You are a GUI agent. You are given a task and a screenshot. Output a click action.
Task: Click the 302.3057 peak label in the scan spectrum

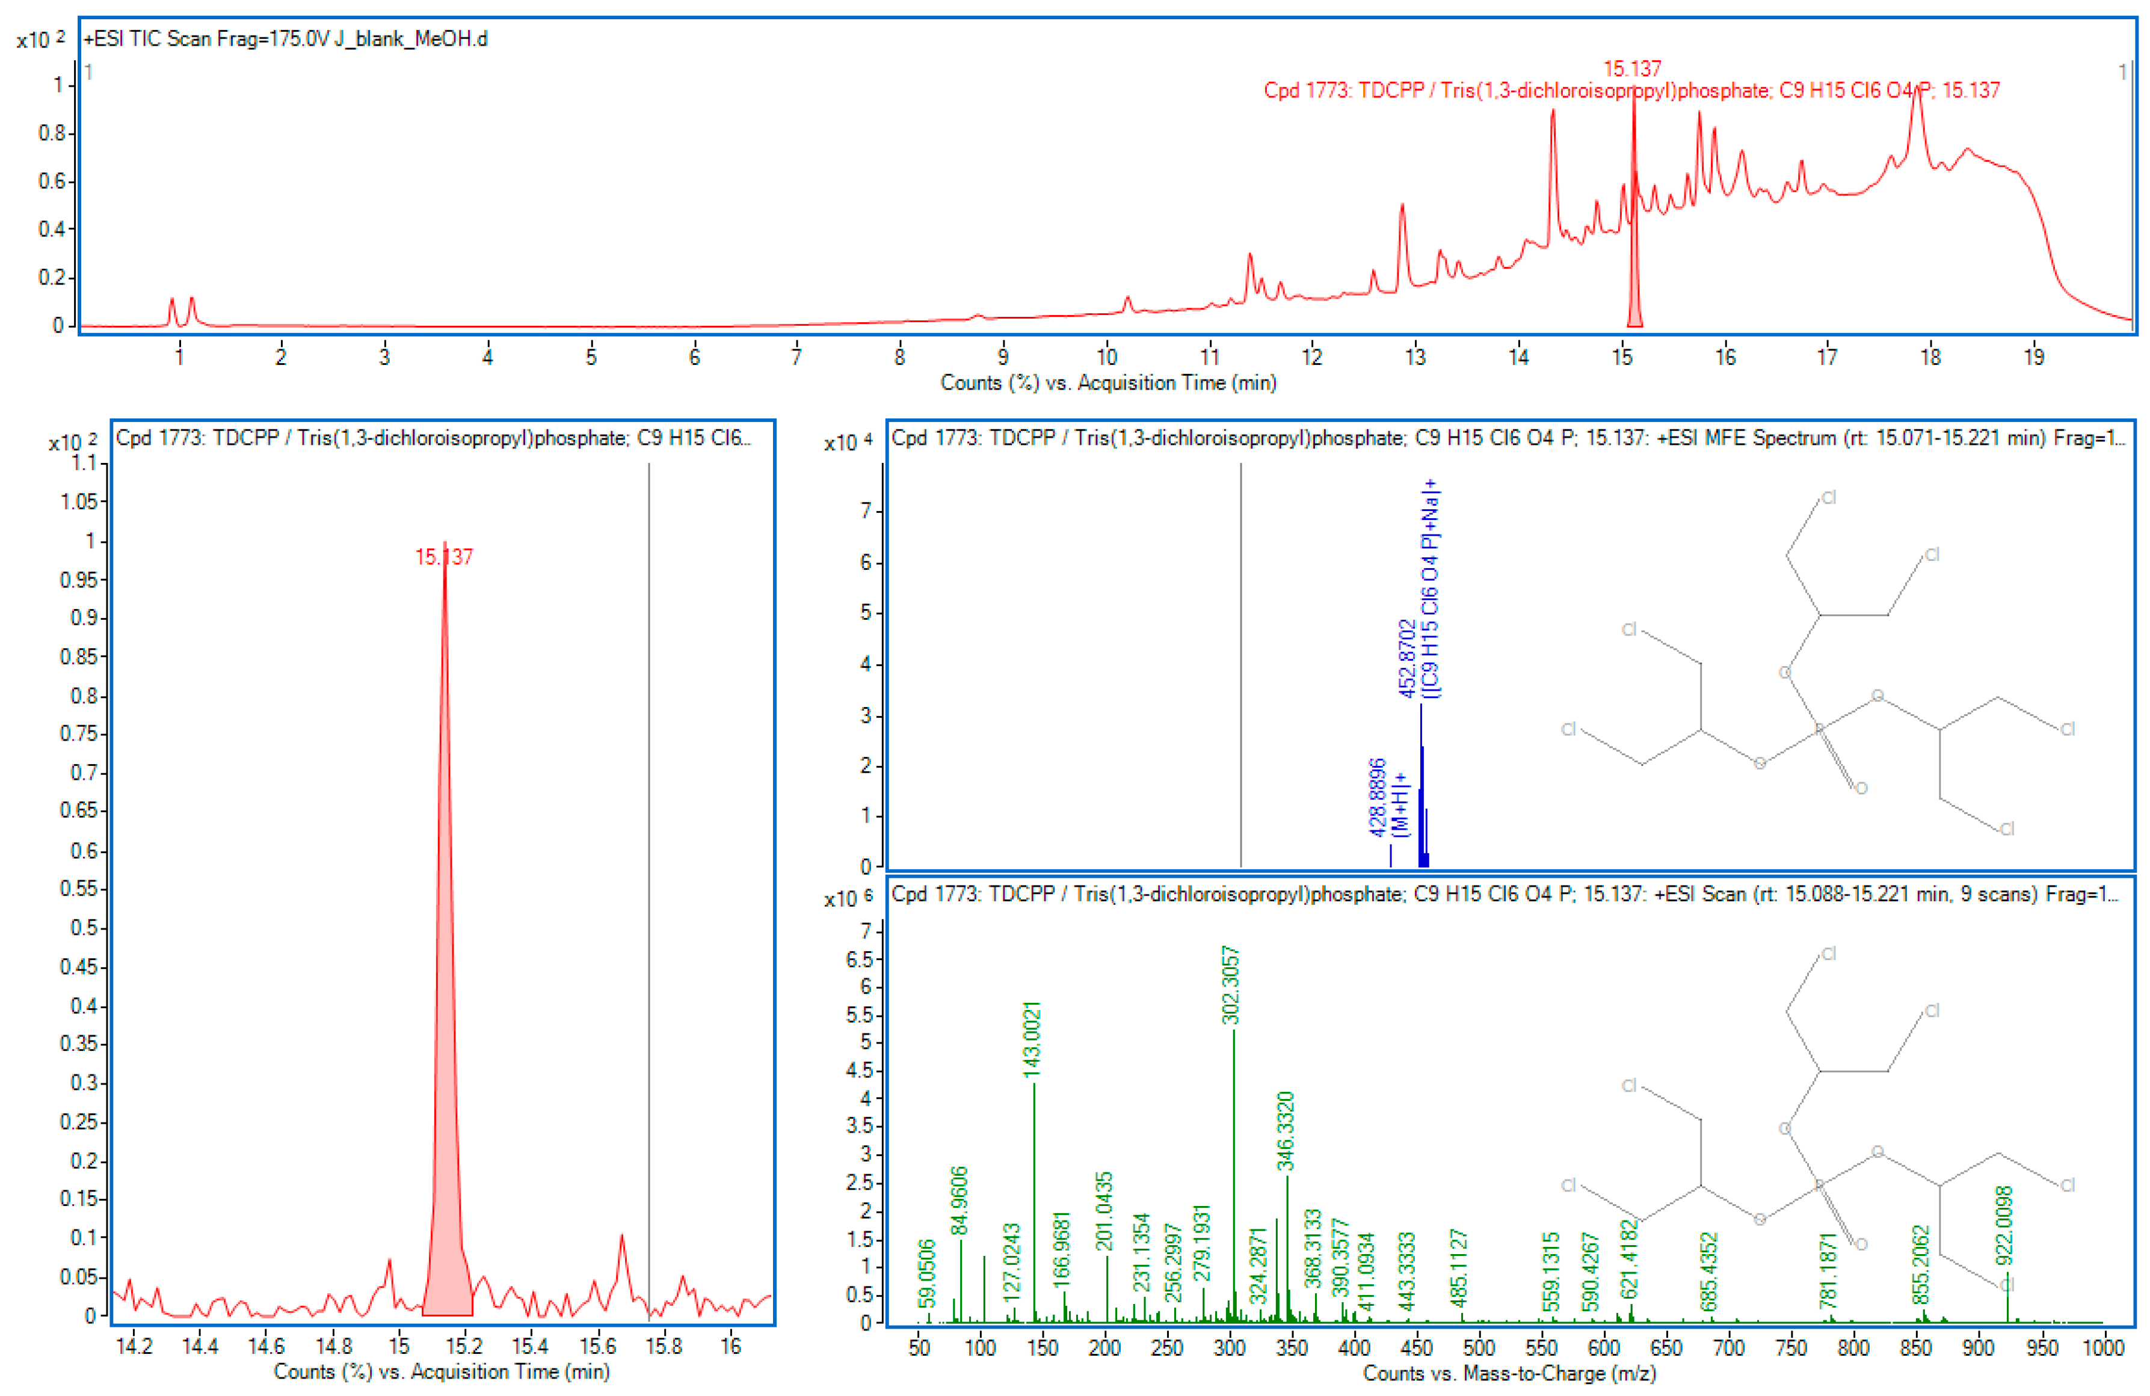coord(1230,985)
